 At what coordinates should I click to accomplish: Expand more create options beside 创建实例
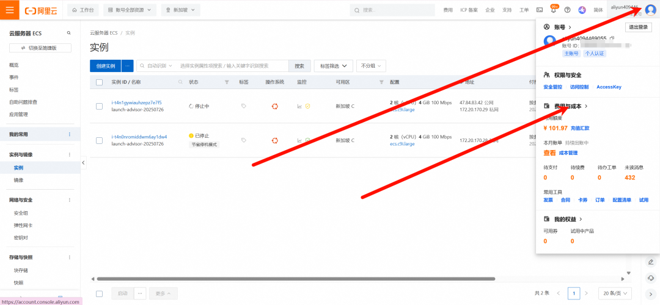point(128,66)
